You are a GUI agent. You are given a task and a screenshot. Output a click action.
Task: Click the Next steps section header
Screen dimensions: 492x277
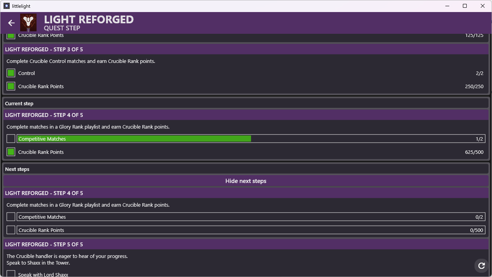[x=246, y=169]
